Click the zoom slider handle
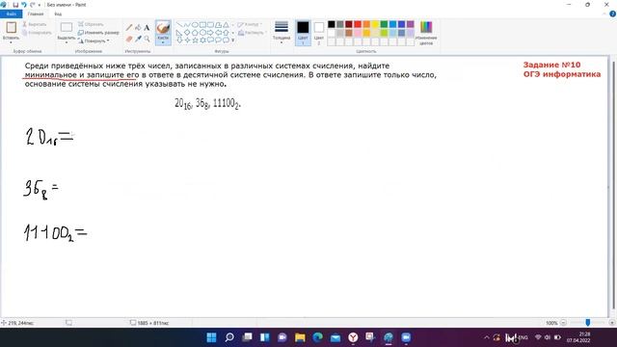This screenshot has width=617, height=347. (587, 323)
